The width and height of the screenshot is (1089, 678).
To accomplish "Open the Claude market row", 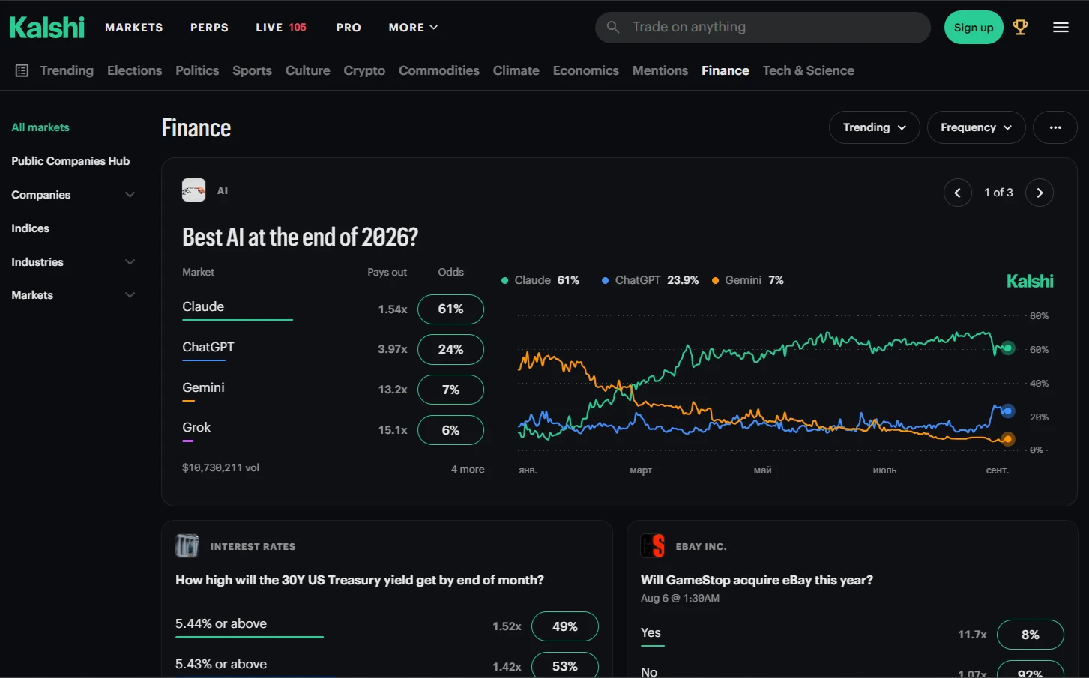I will coord(333,309).
